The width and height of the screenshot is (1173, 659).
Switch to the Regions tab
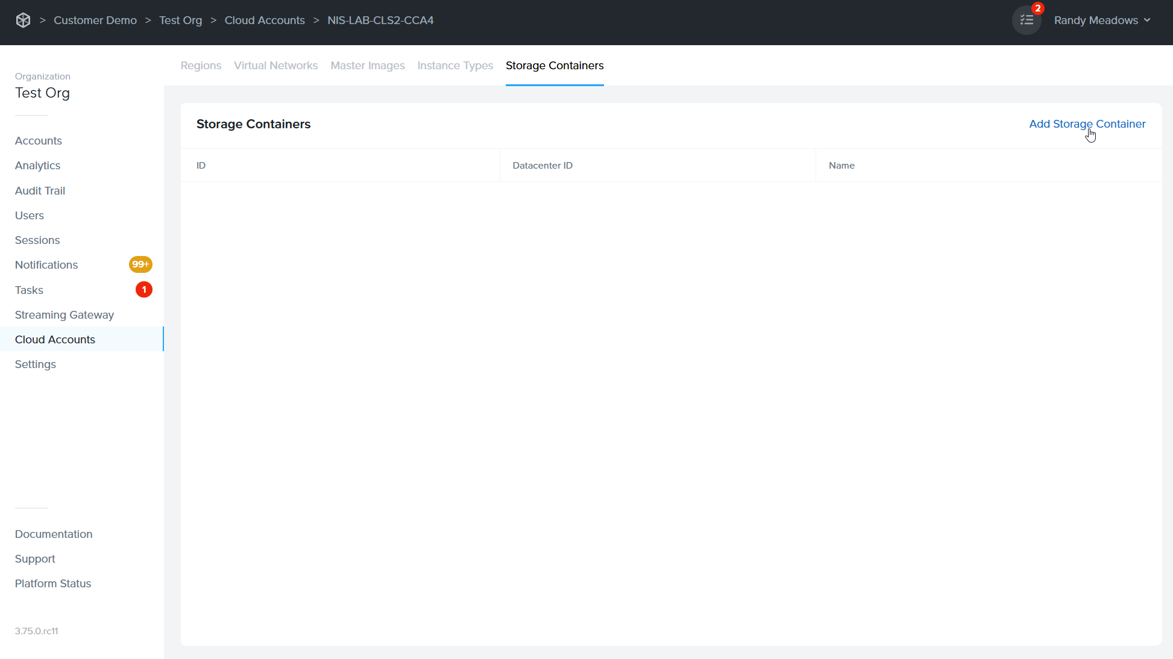(x=201, y=66)
